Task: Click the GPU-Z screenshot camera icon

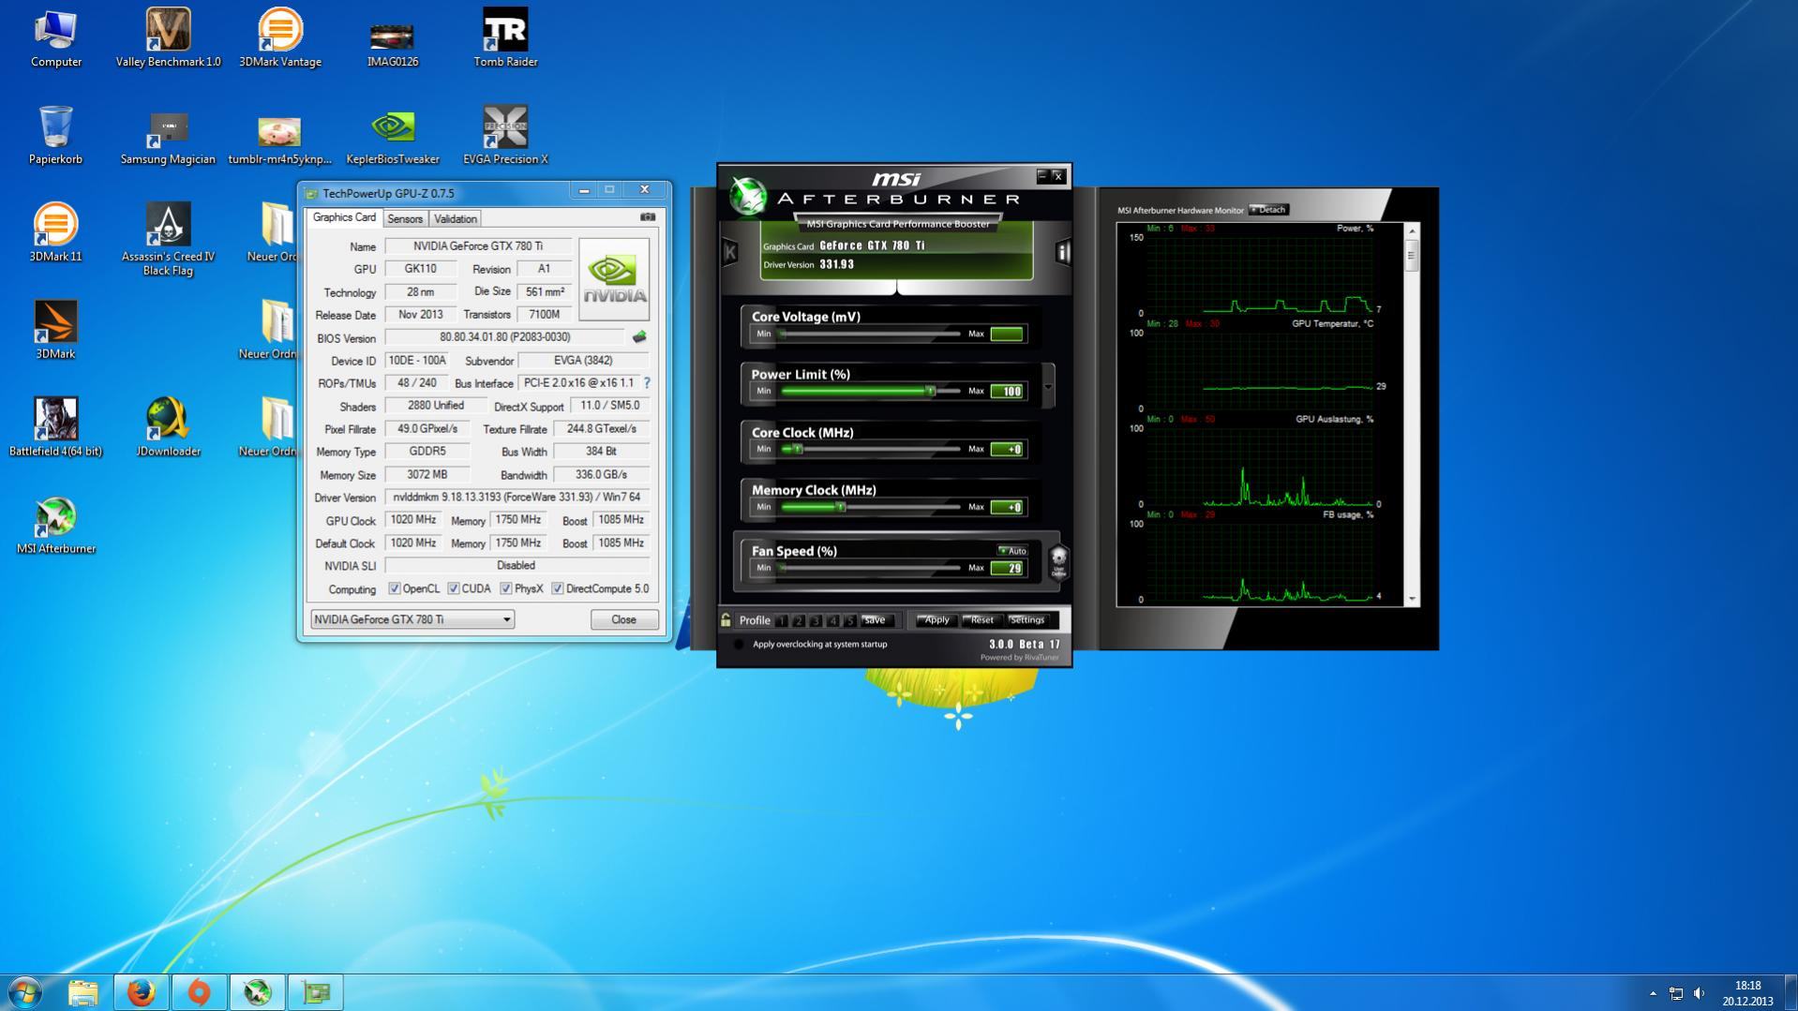Action: [648, 217]
